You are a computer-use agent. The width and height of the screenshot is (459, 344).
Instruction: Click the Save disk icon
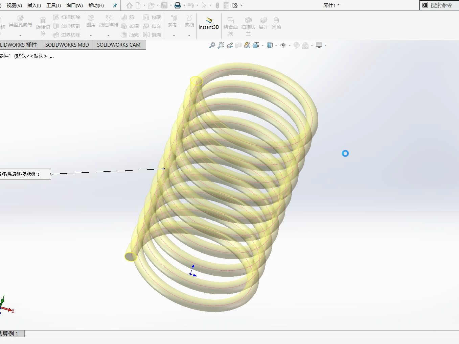pos(164,5)
